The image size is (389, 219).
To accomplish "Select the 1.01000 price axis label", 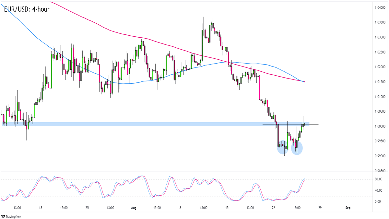I will tap(380, 97).
